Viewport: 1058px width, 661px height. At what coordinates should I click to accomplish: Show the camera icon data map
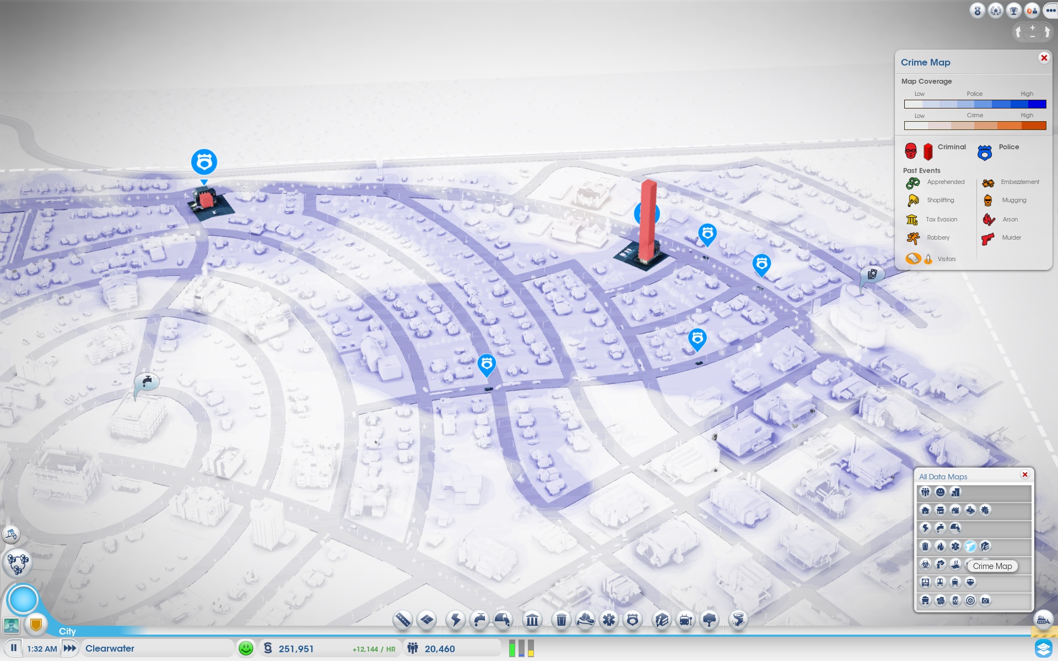click(x=985, y=600)
